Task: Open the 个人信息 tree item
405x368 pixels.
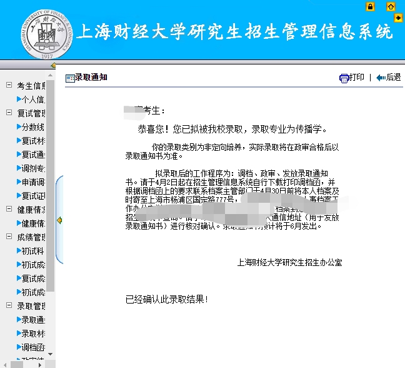Action: (x=32, y=100)
